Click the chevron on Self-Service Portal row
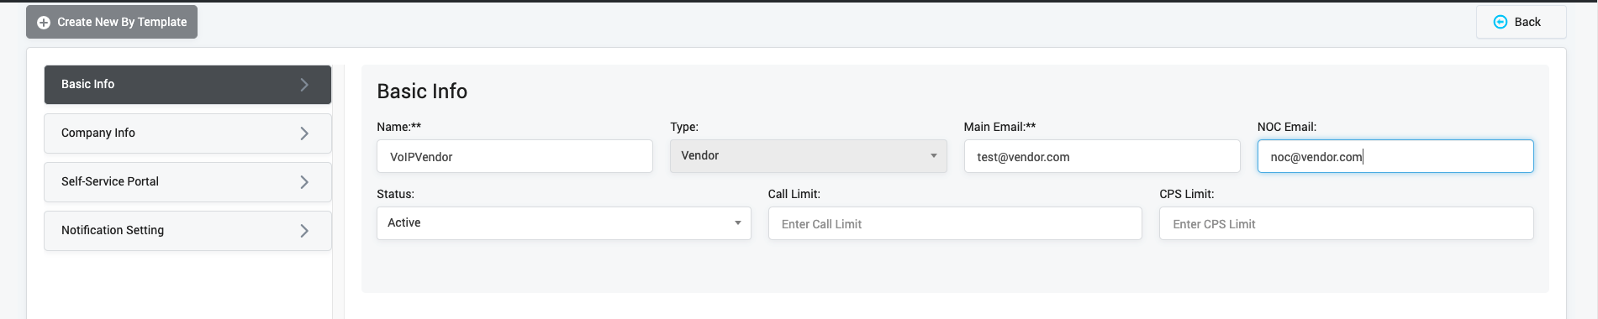Screen dimensions: 1598x319 pyautogui.click(x=304, y=182)
